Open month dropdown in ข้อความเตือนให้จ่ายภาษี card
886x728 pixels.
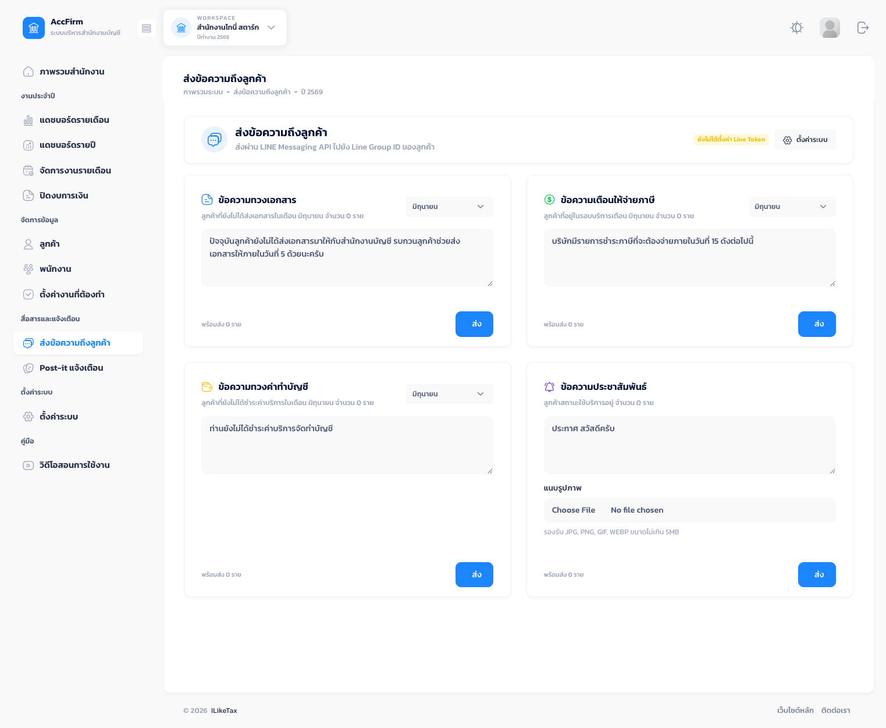pos(792,207)
